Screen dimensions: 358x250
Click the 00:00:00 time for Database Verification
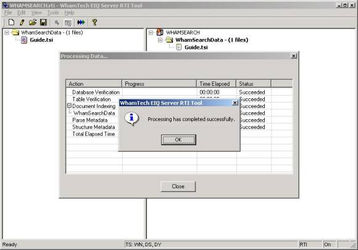pyautogui.click(x=209, y=92)
